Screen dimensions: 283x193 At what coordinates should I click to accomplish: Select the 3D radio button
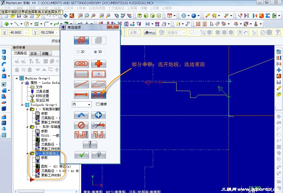click(95, 52)
